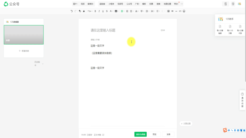This screenshot has width=246, height=138.
Task: Open the 遇到问题 help button
Action: pos(242,100)
